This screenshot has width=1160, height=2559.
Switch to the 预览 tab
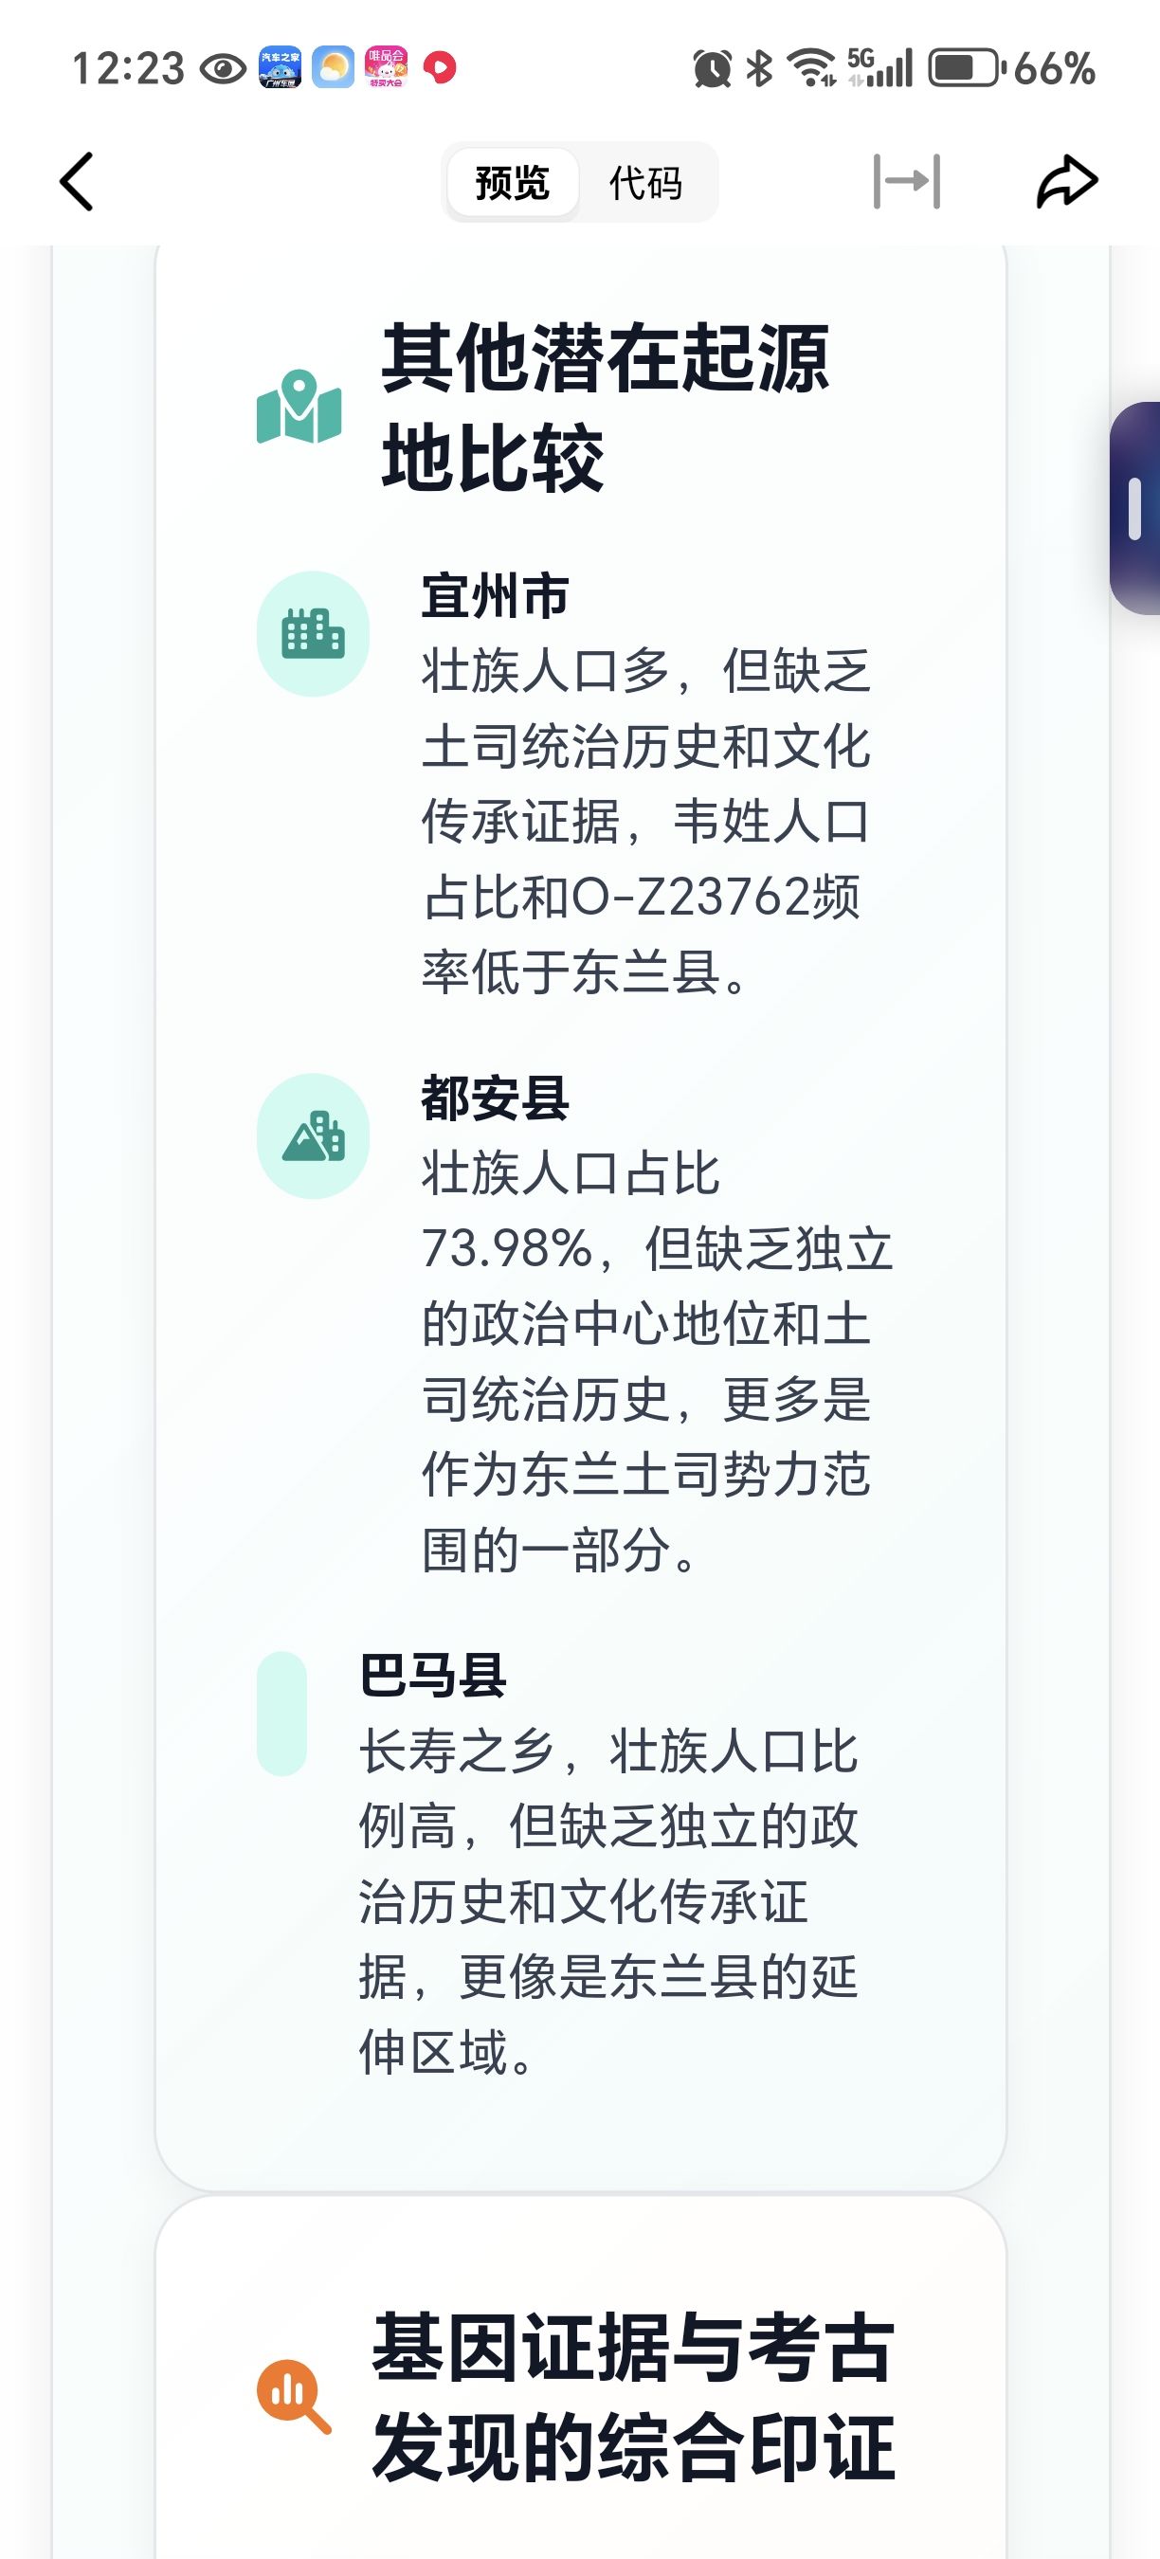pyautogui.click(x=513, y=183)
